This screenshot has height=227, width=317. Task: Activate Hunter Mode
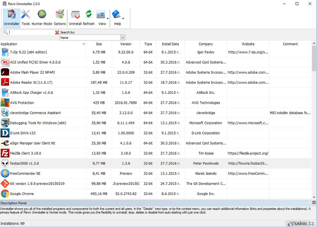(x=42, y=18)
